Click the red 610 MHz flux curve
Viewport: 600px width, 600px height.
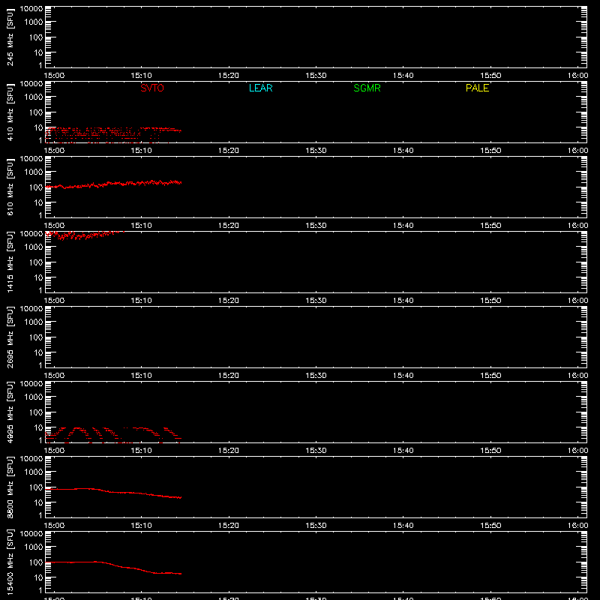(x=113, y=184)
